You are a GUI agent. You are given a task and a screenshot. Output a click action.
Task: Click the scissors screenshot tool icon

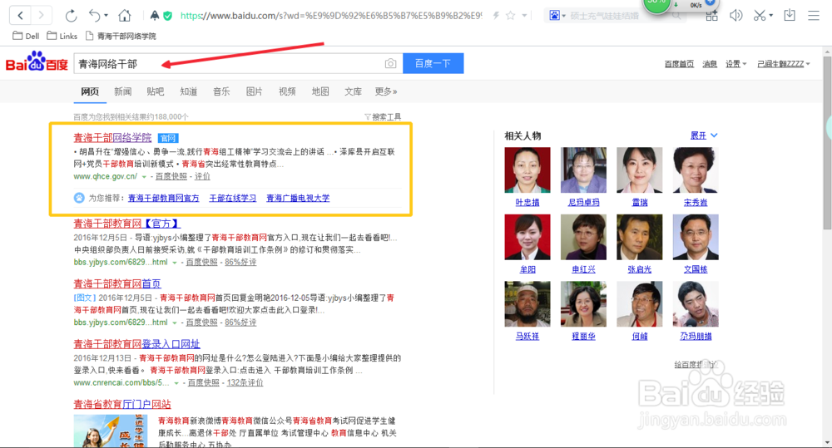760,16
